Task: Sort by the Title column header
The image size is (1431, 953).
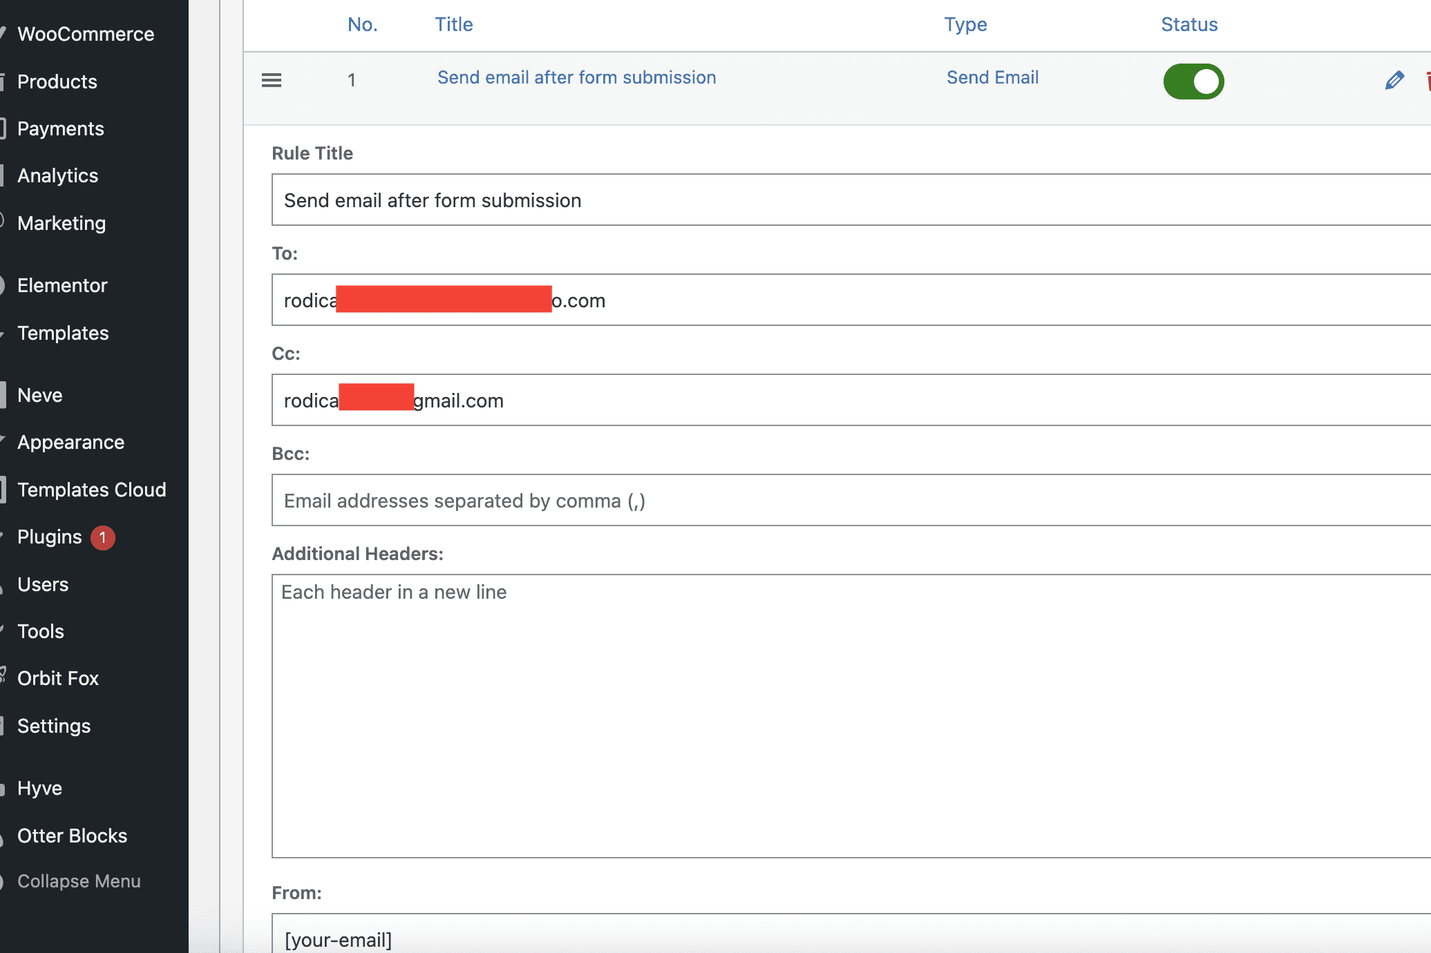Action: pos(454,25)
